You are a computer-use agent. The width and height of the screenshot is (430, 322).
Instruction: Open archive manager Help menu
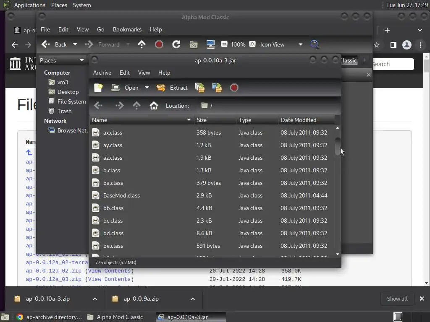164,73
